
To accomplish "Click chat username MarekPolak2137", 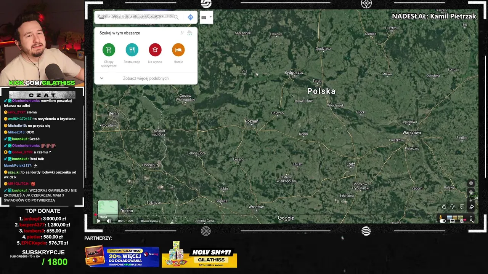I will pos(18,166).
